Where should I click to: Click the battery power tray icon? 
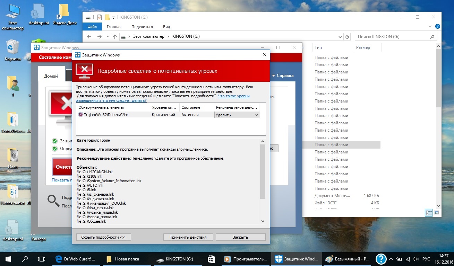pos(400,259)
